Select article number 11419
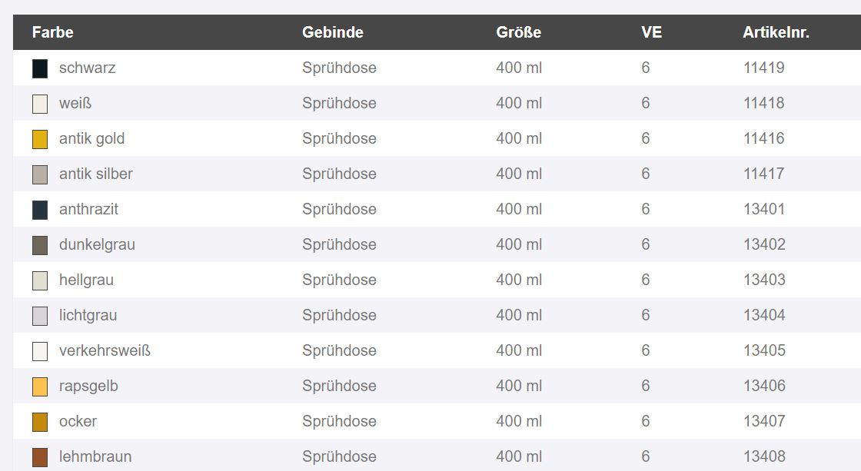 [x=764, y=68]
